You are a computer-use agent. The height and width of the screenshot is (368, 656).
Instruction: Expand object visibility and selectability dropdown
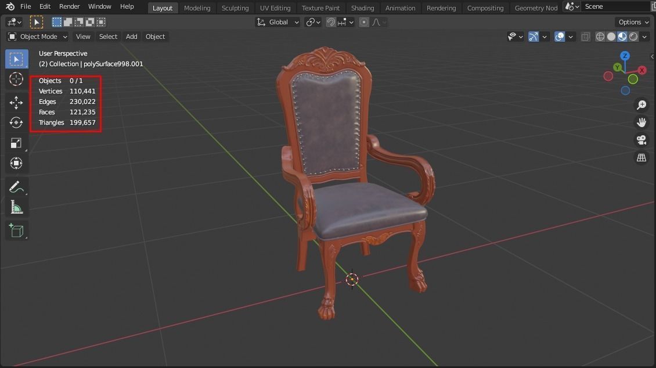[x=515, y=37]
